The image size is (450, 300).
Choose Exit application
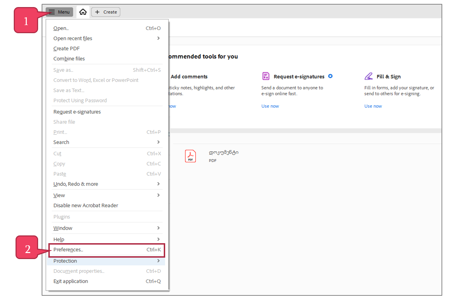coord(107,281)
